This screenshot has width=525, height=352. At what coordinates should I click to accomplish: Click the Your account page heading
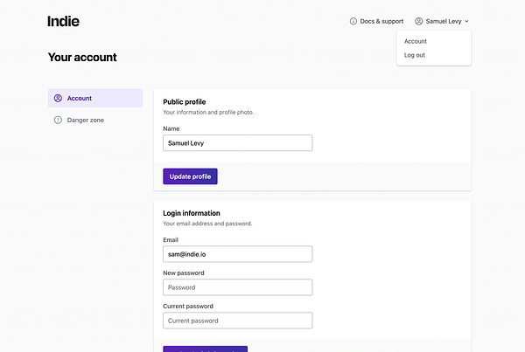pos(82,57)
